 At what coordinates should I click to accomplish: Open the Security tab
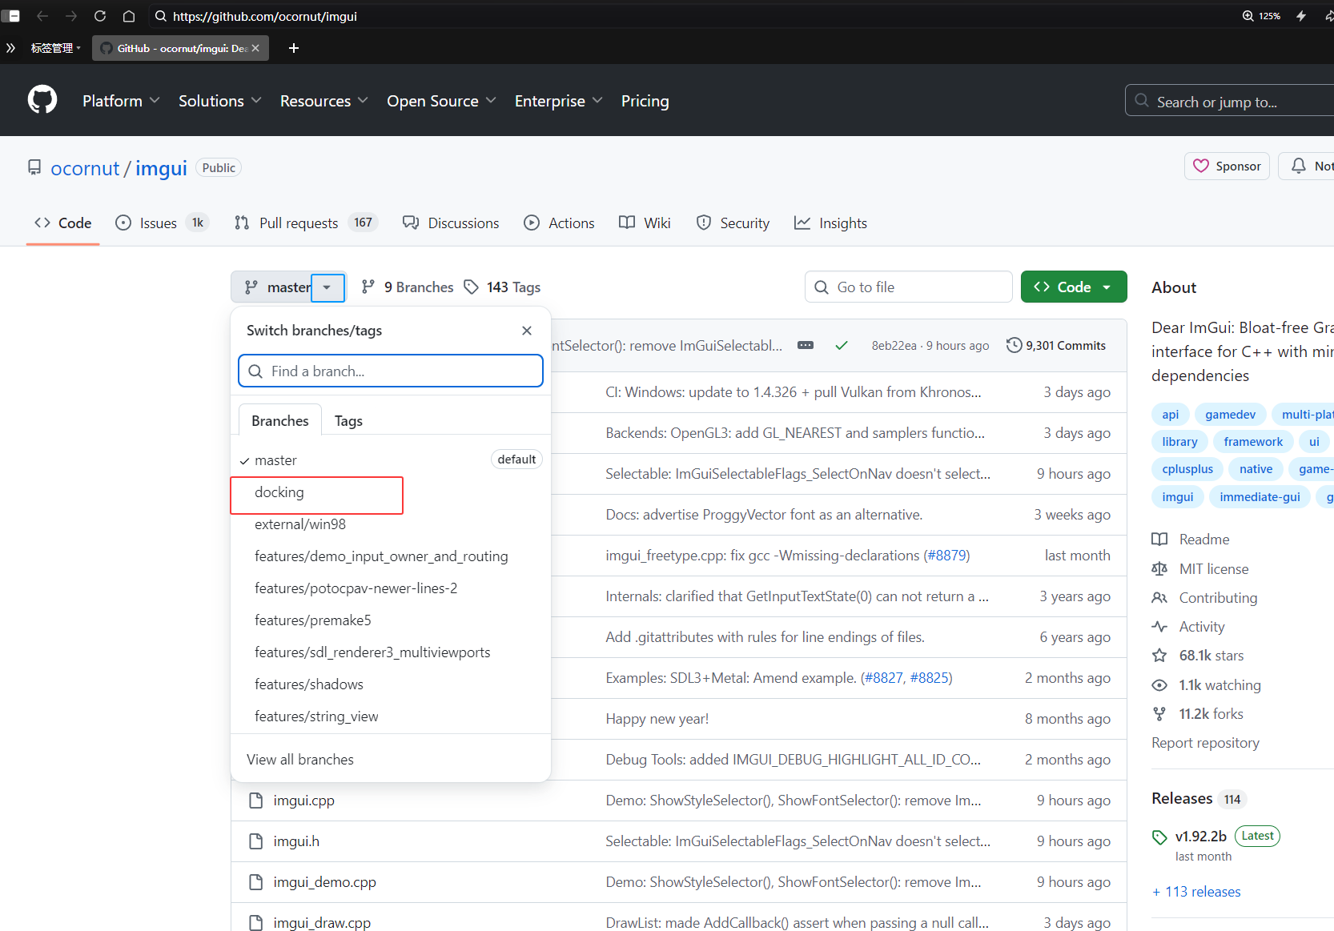click(733, 223)
